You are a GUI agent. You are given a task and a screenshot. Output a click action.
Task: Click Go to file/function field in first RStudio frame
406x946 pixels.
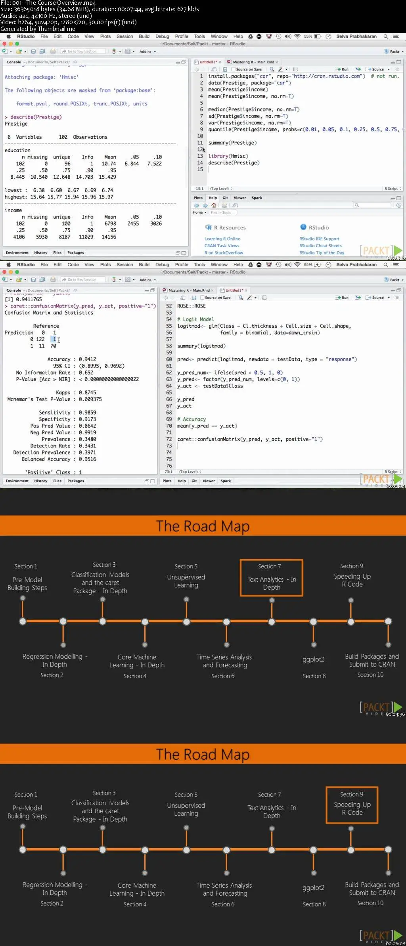click(x=83, y=51)
